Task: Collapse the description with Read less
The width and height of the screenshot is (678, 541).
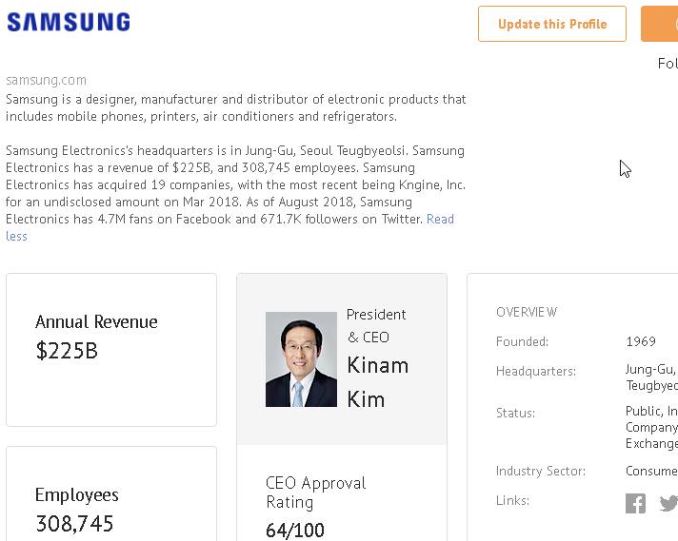Action: click(x=439, y=220)
